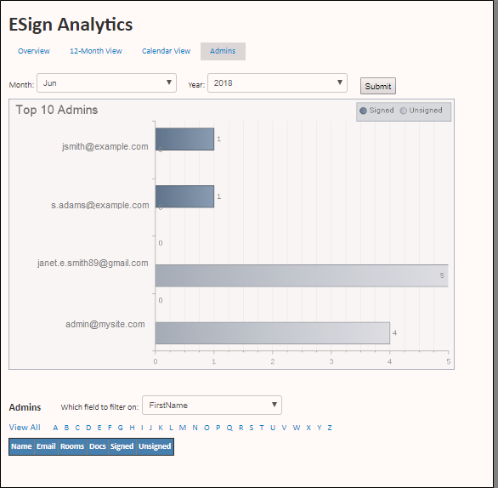Open the 12-Month View tab
The height and width of the screenshot is (488, 498).
pos(96,51)
